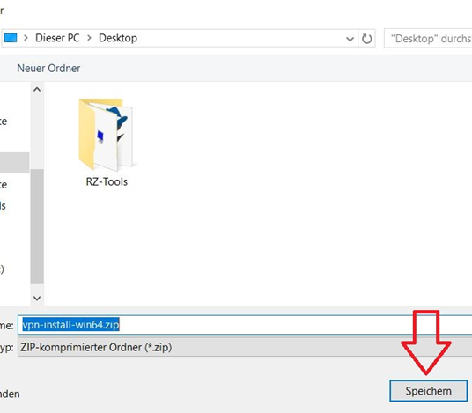Click the Desktop search field

click(x=428, y=39)
